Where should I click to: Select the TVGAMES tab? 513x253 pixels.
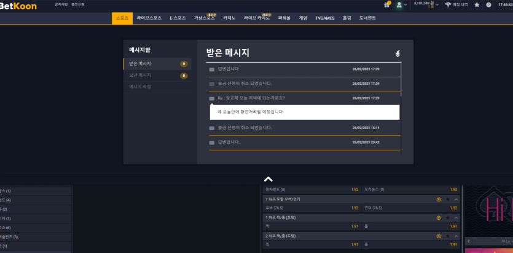tap(325, 18)
